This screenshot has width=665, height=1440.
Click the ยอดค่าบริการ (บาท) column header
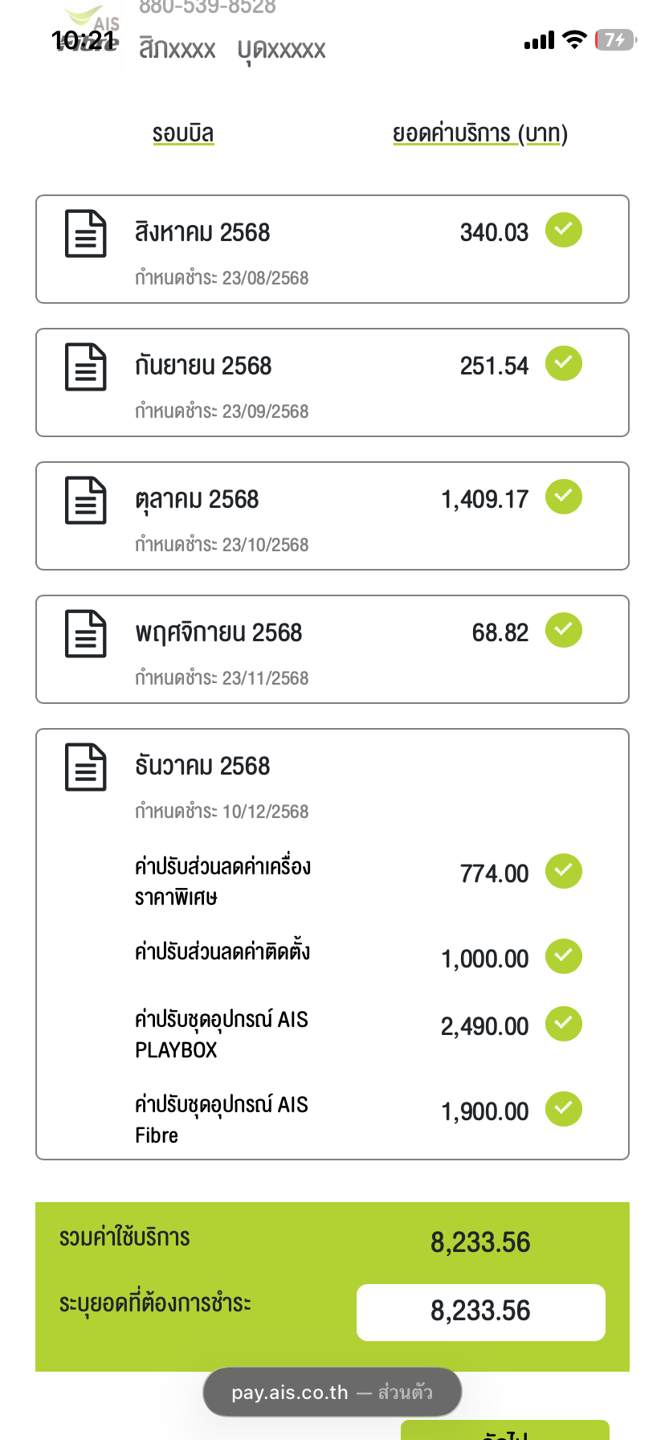pos(479,133)
